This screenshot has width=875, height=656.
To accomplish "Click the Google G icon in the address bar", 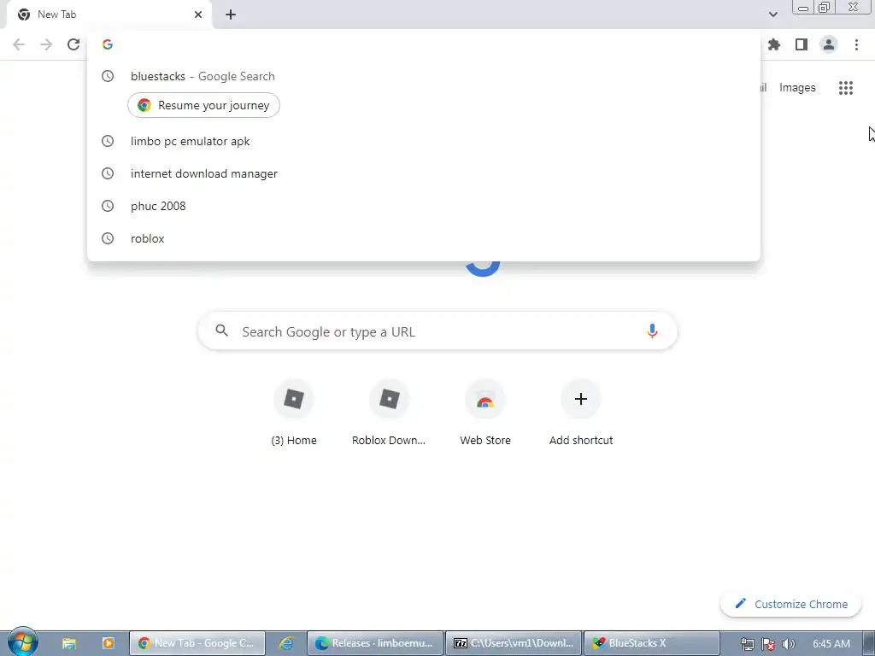I will 108,44.
